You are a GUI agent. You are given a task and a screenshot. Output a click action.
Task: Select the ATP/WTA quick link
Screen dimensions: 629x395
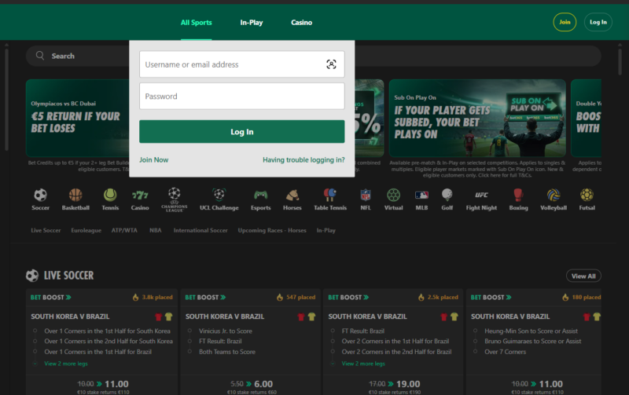(x=124, y=230)
